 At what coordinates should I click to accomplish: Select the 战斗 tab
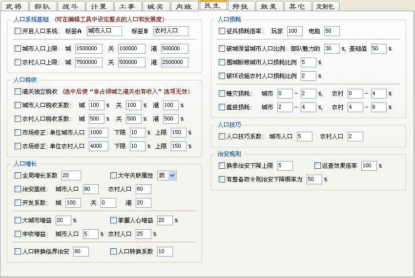click(71, 6)
